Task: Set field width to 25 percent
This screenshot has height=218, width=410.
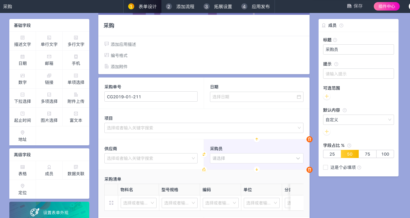Action: coord(332,154)
